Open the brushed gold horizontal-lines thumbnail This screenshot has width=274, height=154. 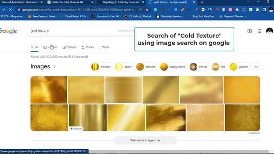click(x=124, y=90)
